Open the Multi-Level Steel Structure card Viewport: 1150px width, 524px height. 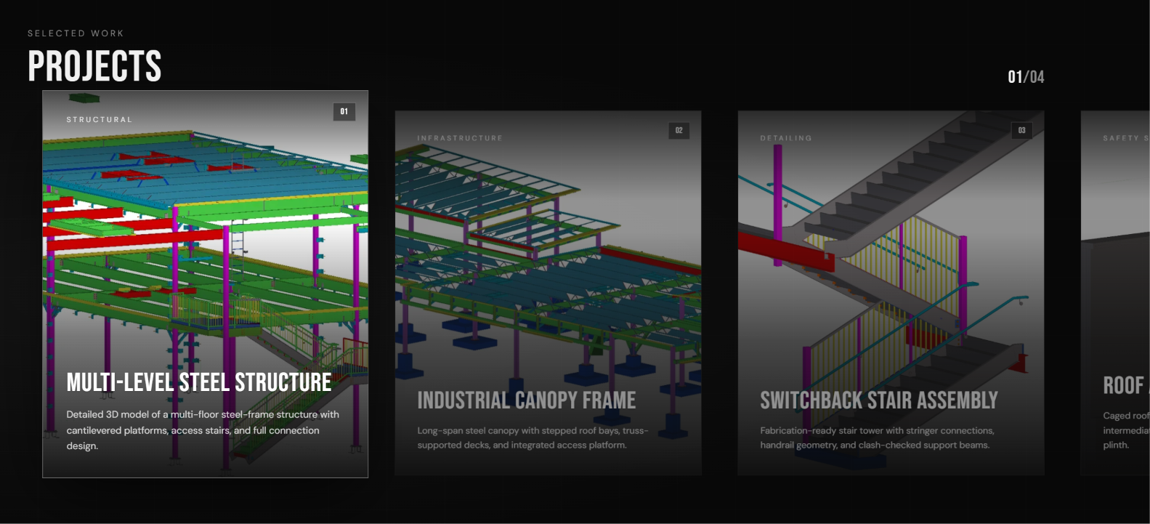click(206, 284)
